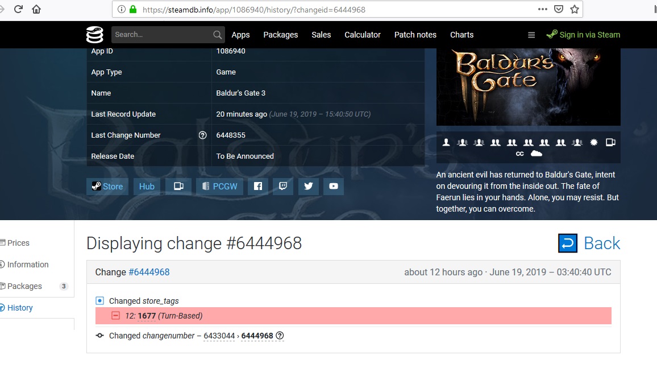Click the Steam Cloud category icon

pyautogui.click(x=537, y=154)
